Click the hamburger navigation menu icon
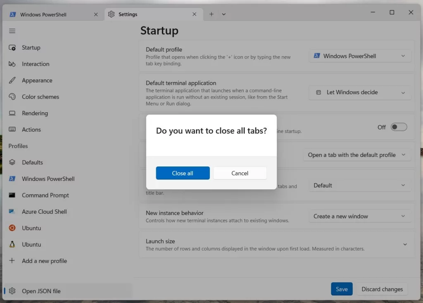 (12, 31)
